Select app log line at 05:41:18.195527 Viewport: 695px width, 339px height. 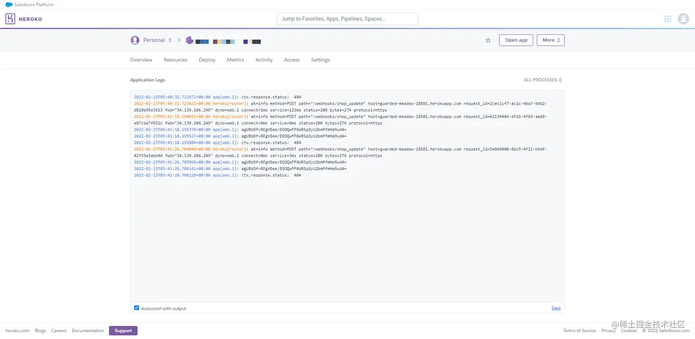click(x=240, y=136)
